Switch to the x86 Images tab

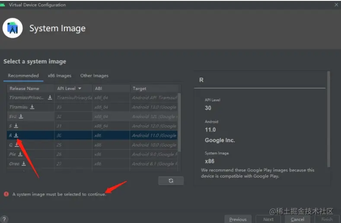(x=59, y=76)
